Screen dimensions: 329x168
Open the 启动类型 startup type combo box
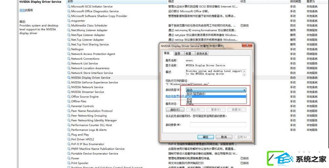click(x=216, y=90)
